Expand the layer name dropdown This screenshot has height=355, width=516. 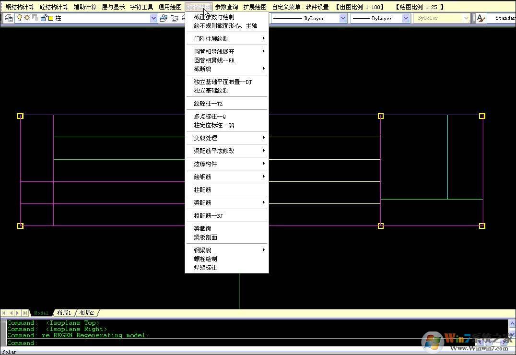pos(153,18)
